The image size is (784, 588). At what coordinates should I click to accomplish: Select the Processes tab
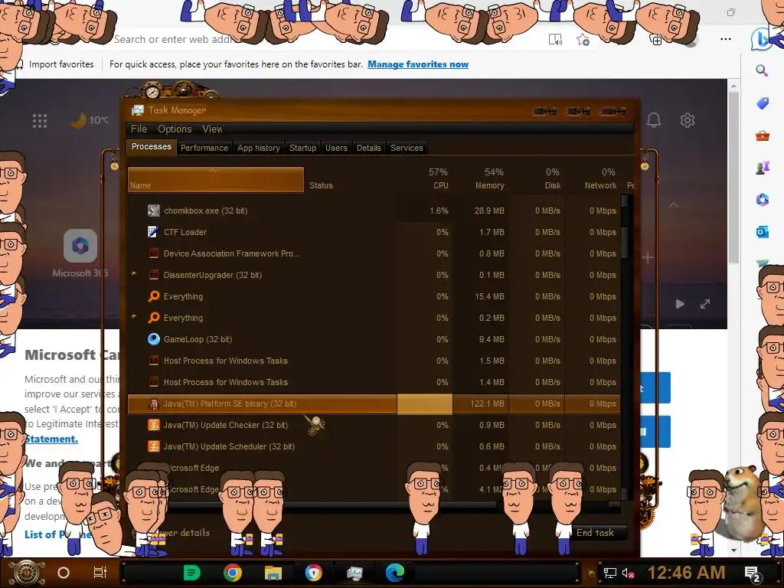(x=151, y=147)
